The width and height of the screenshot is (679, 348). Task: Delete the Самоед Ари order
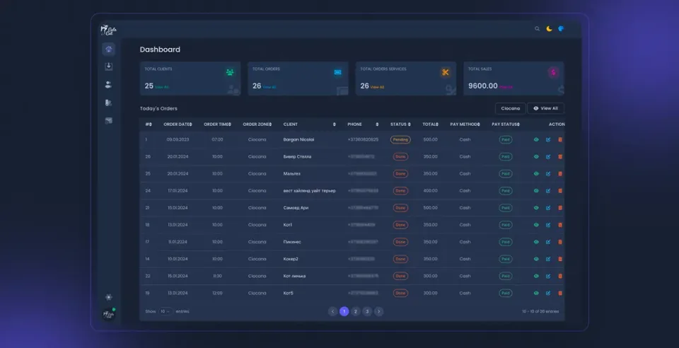[x=560, y=208]
